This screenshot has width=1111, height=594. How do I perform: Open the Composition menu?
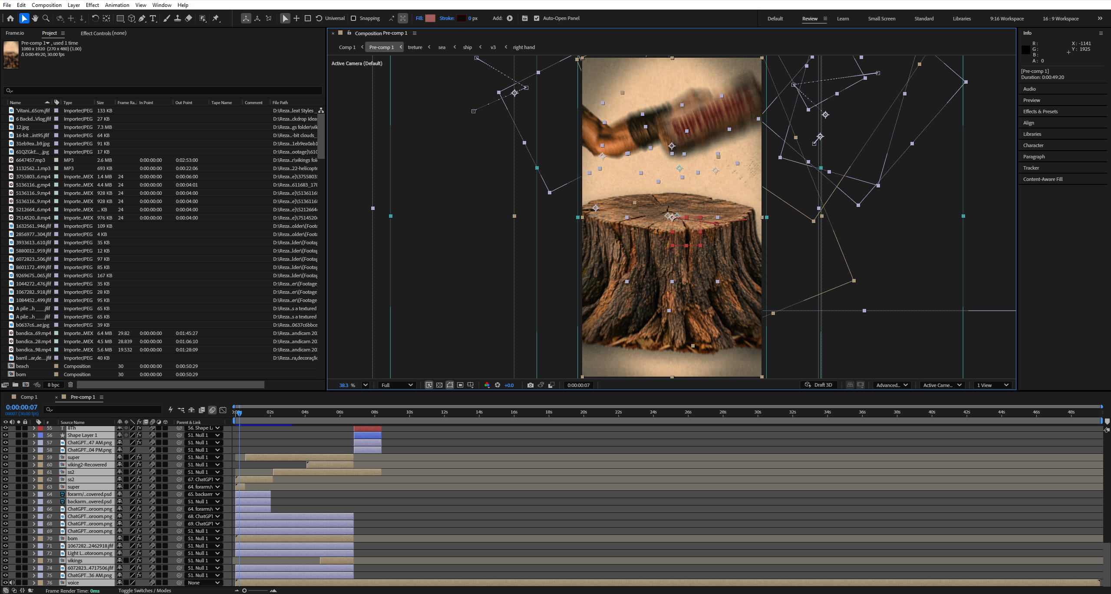[46, 5]
